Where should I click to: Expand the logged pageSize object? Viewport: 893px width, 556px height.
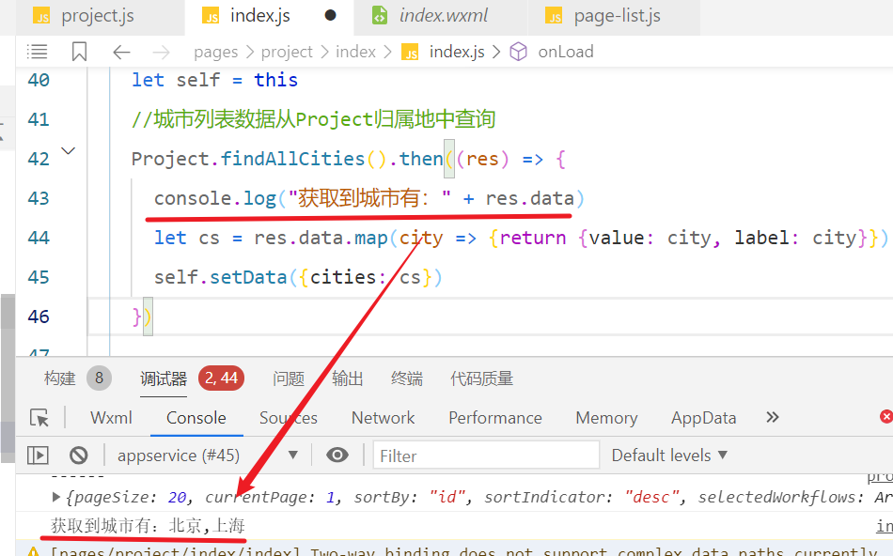tap(55, 497)
